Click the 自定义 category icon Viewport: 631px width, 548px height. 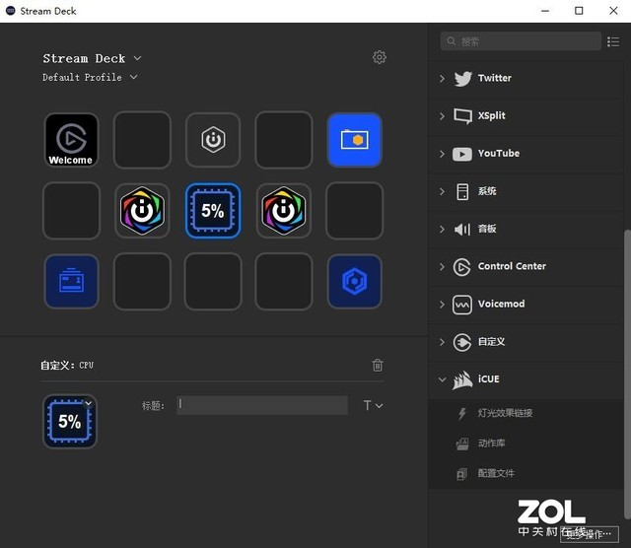pos(462,342)
